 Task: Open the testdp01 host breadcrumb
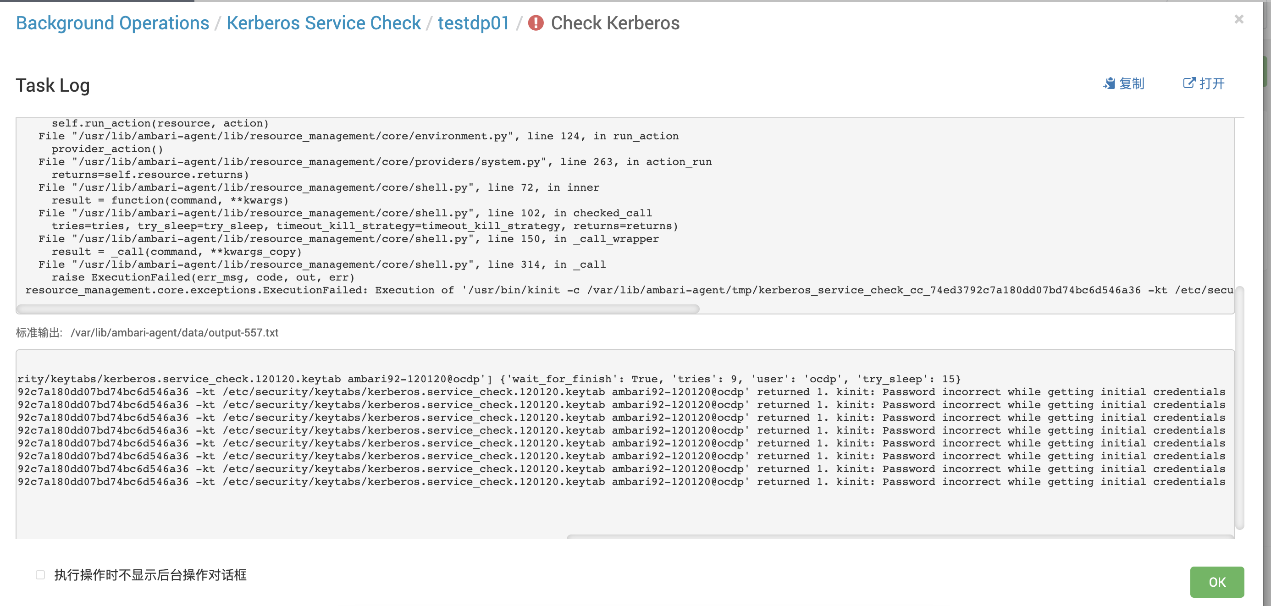pos(473,23)
